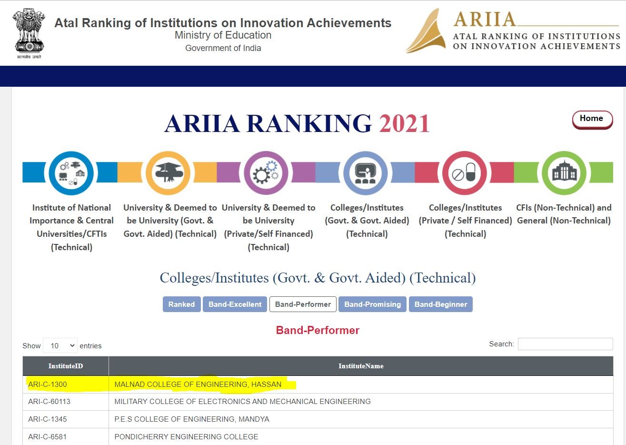This screenshot has height=445, width=626.
Task: Open the Band-Promising tab
Action: point(372,304)
